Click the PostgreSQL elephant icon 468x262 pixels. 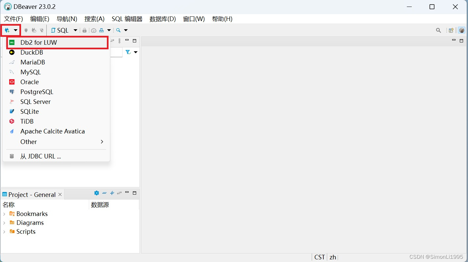pyautogui.click(x=12, y=92)
